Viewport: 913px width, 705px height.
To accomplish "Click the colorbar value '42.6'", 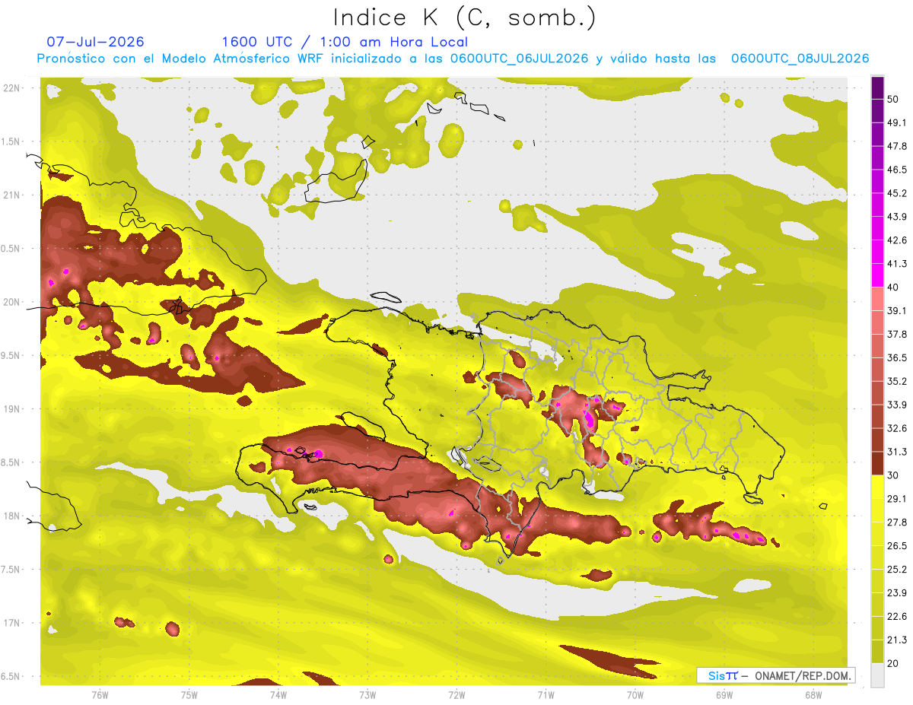I will [897, 240].
